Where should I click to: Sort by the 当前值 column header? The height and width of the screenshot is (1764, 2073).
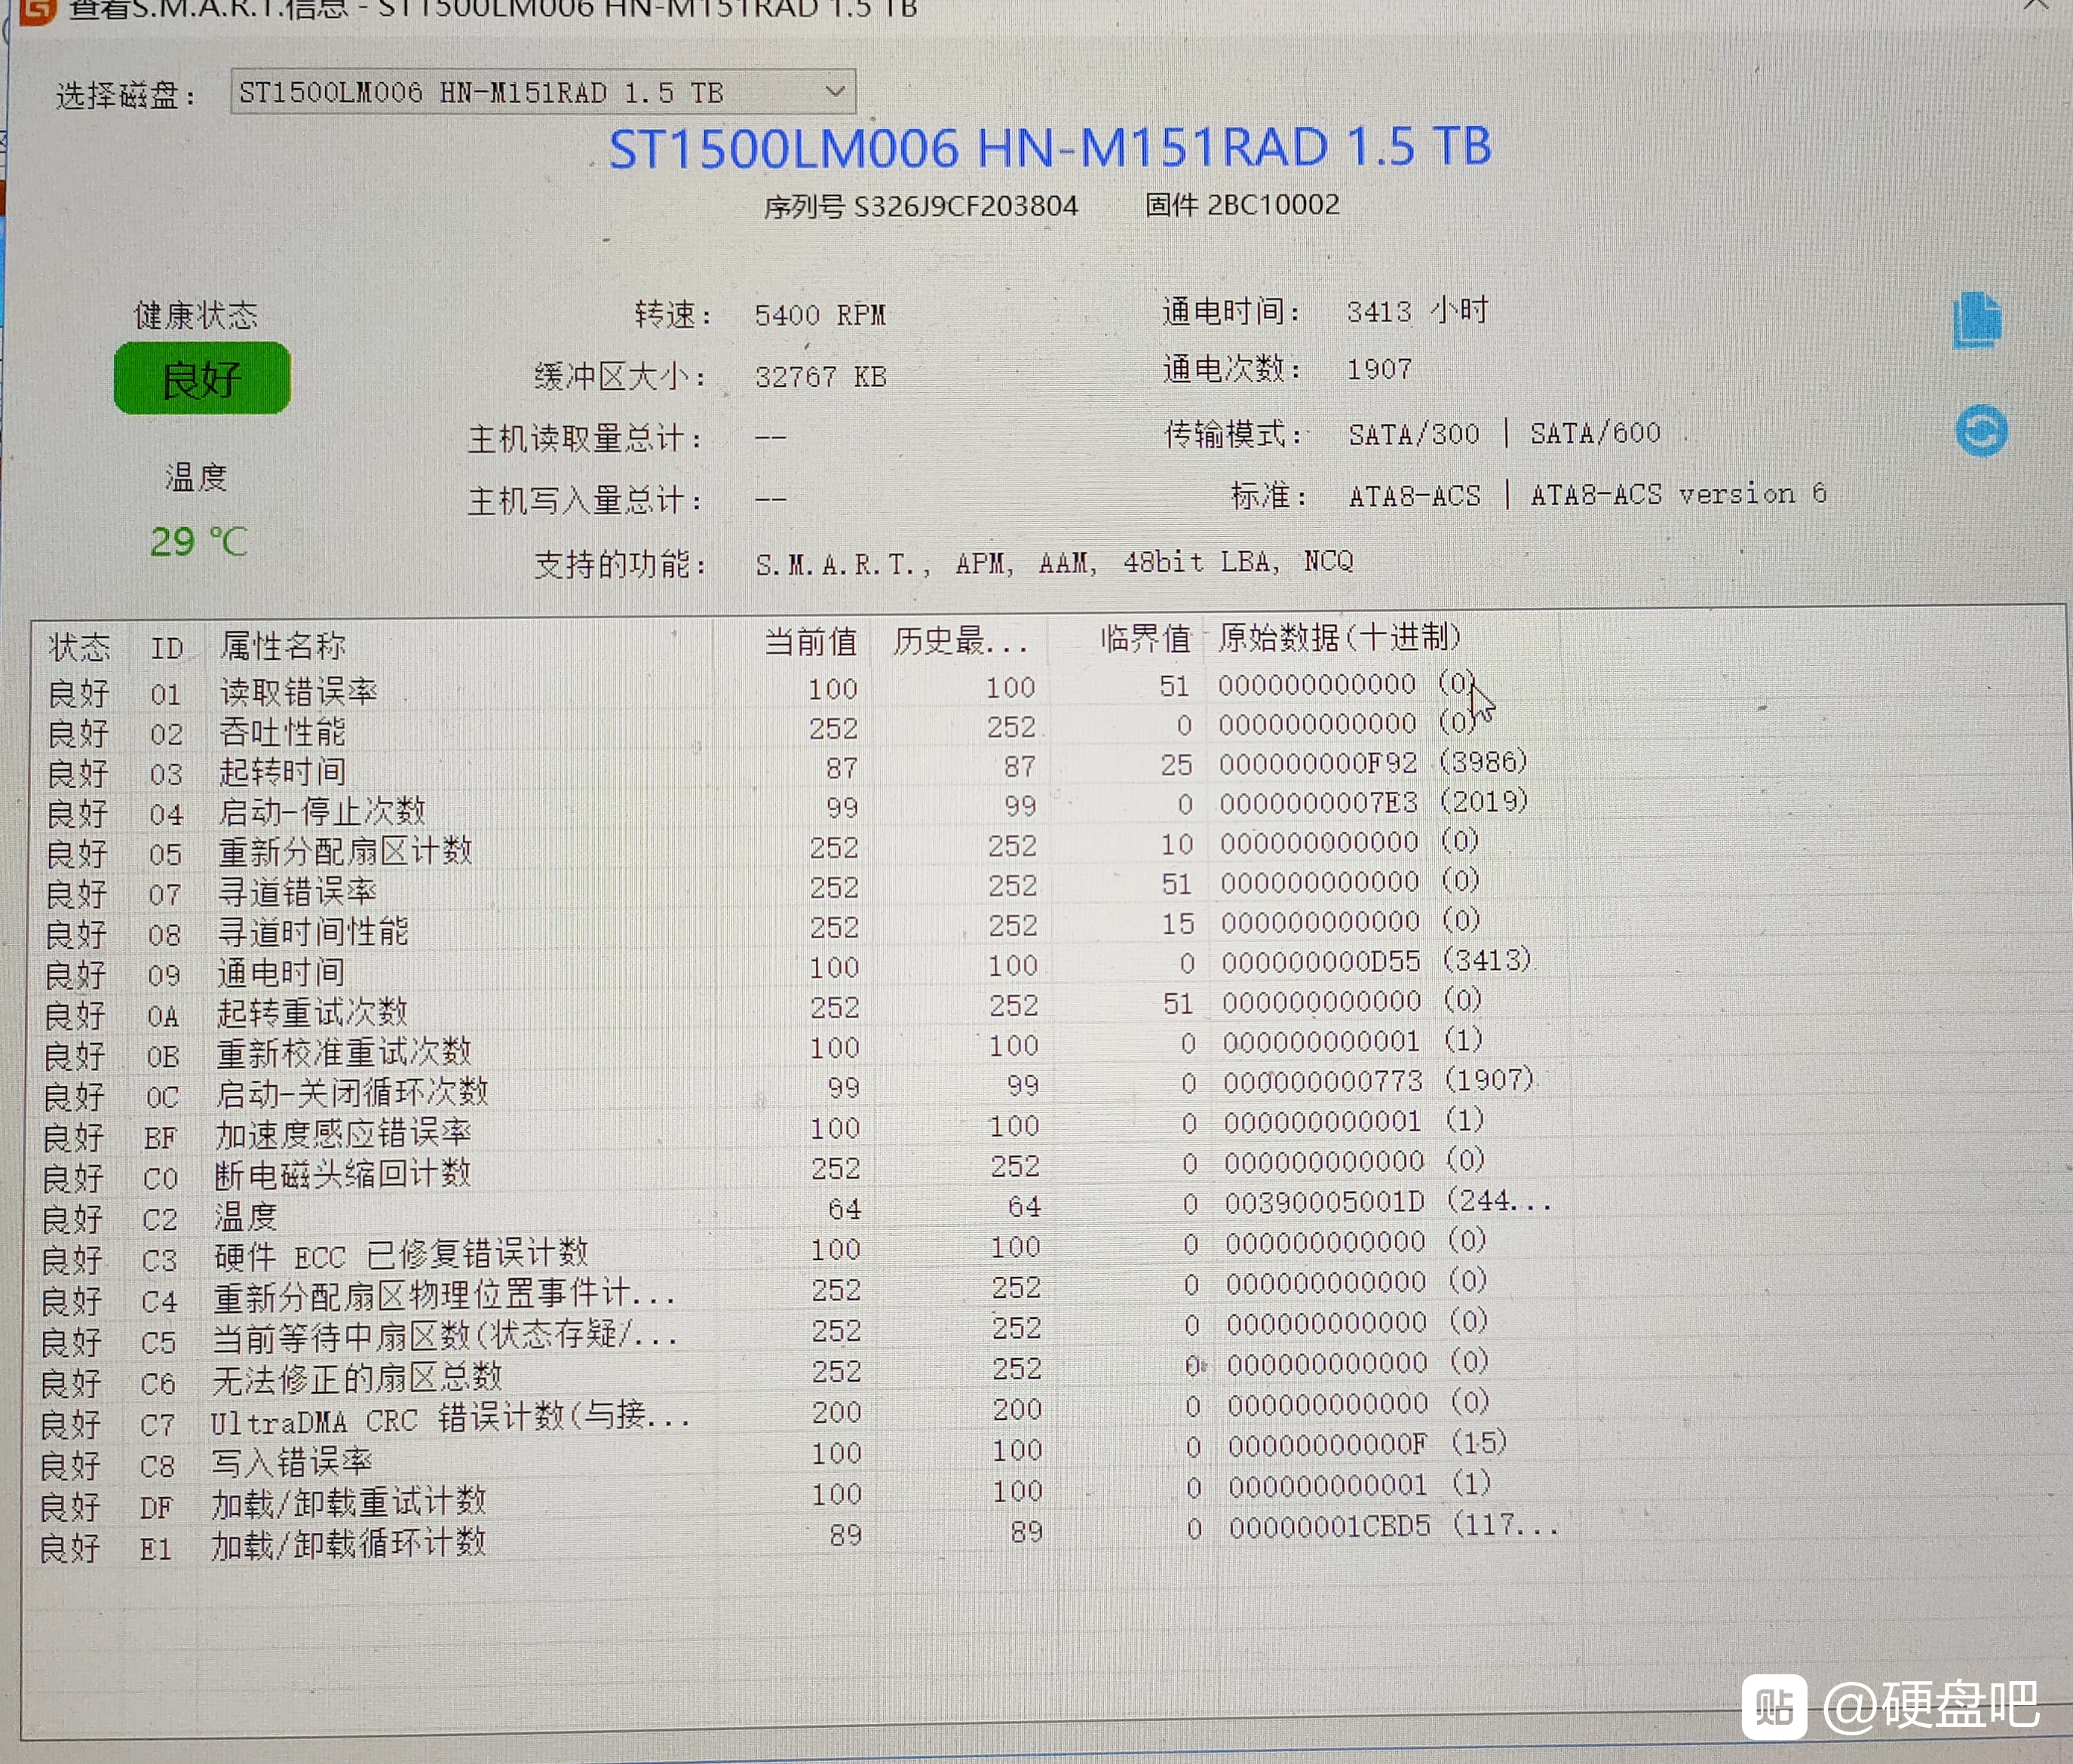(811, 641)
